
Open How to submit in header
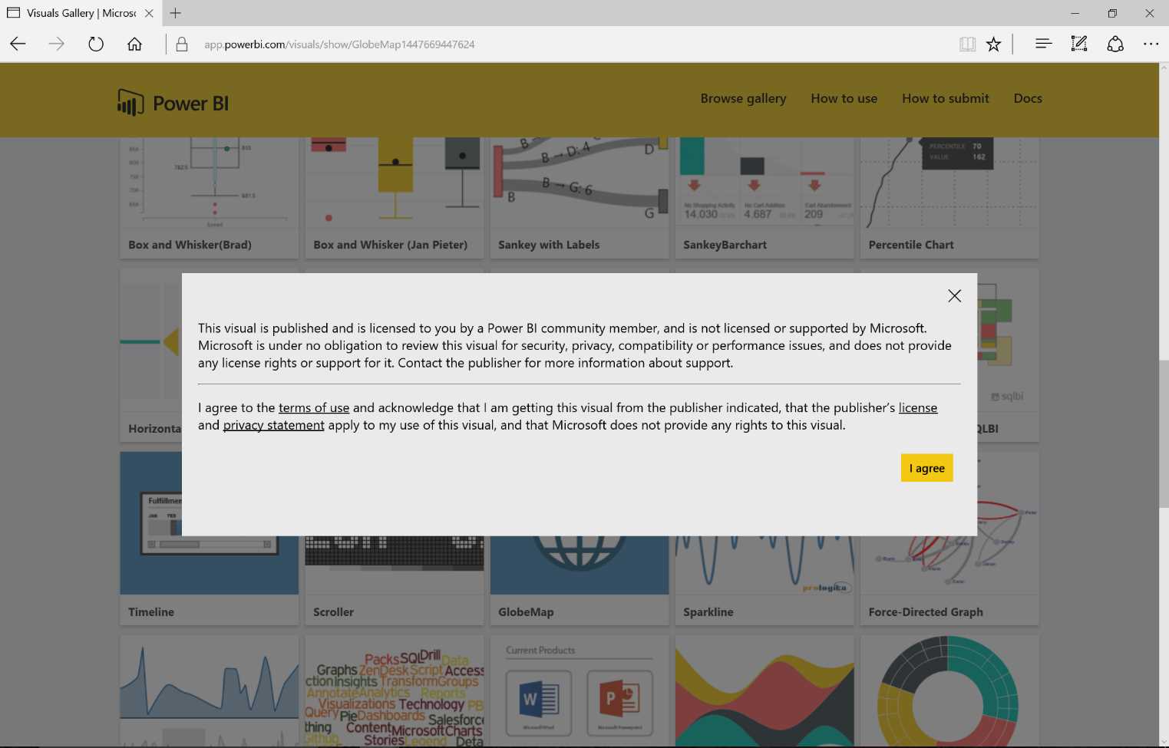[x=945, y=98]
